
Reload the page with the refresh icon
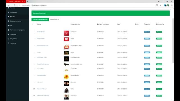coord(19,5)
